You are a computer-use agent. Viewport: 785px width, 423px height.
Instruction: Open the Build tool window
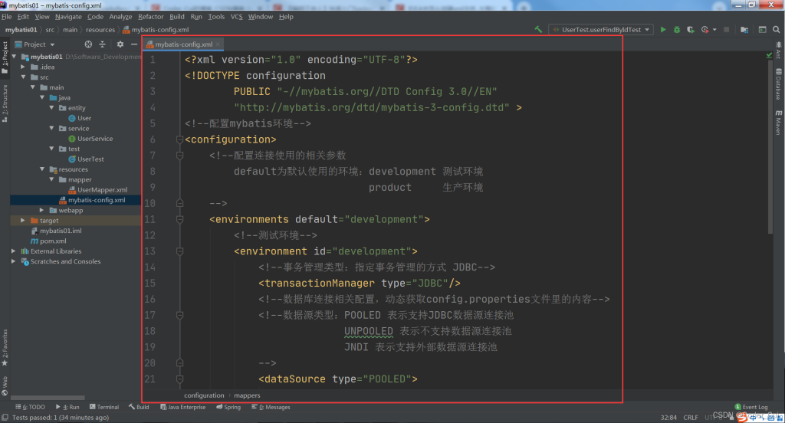[139, 407]
